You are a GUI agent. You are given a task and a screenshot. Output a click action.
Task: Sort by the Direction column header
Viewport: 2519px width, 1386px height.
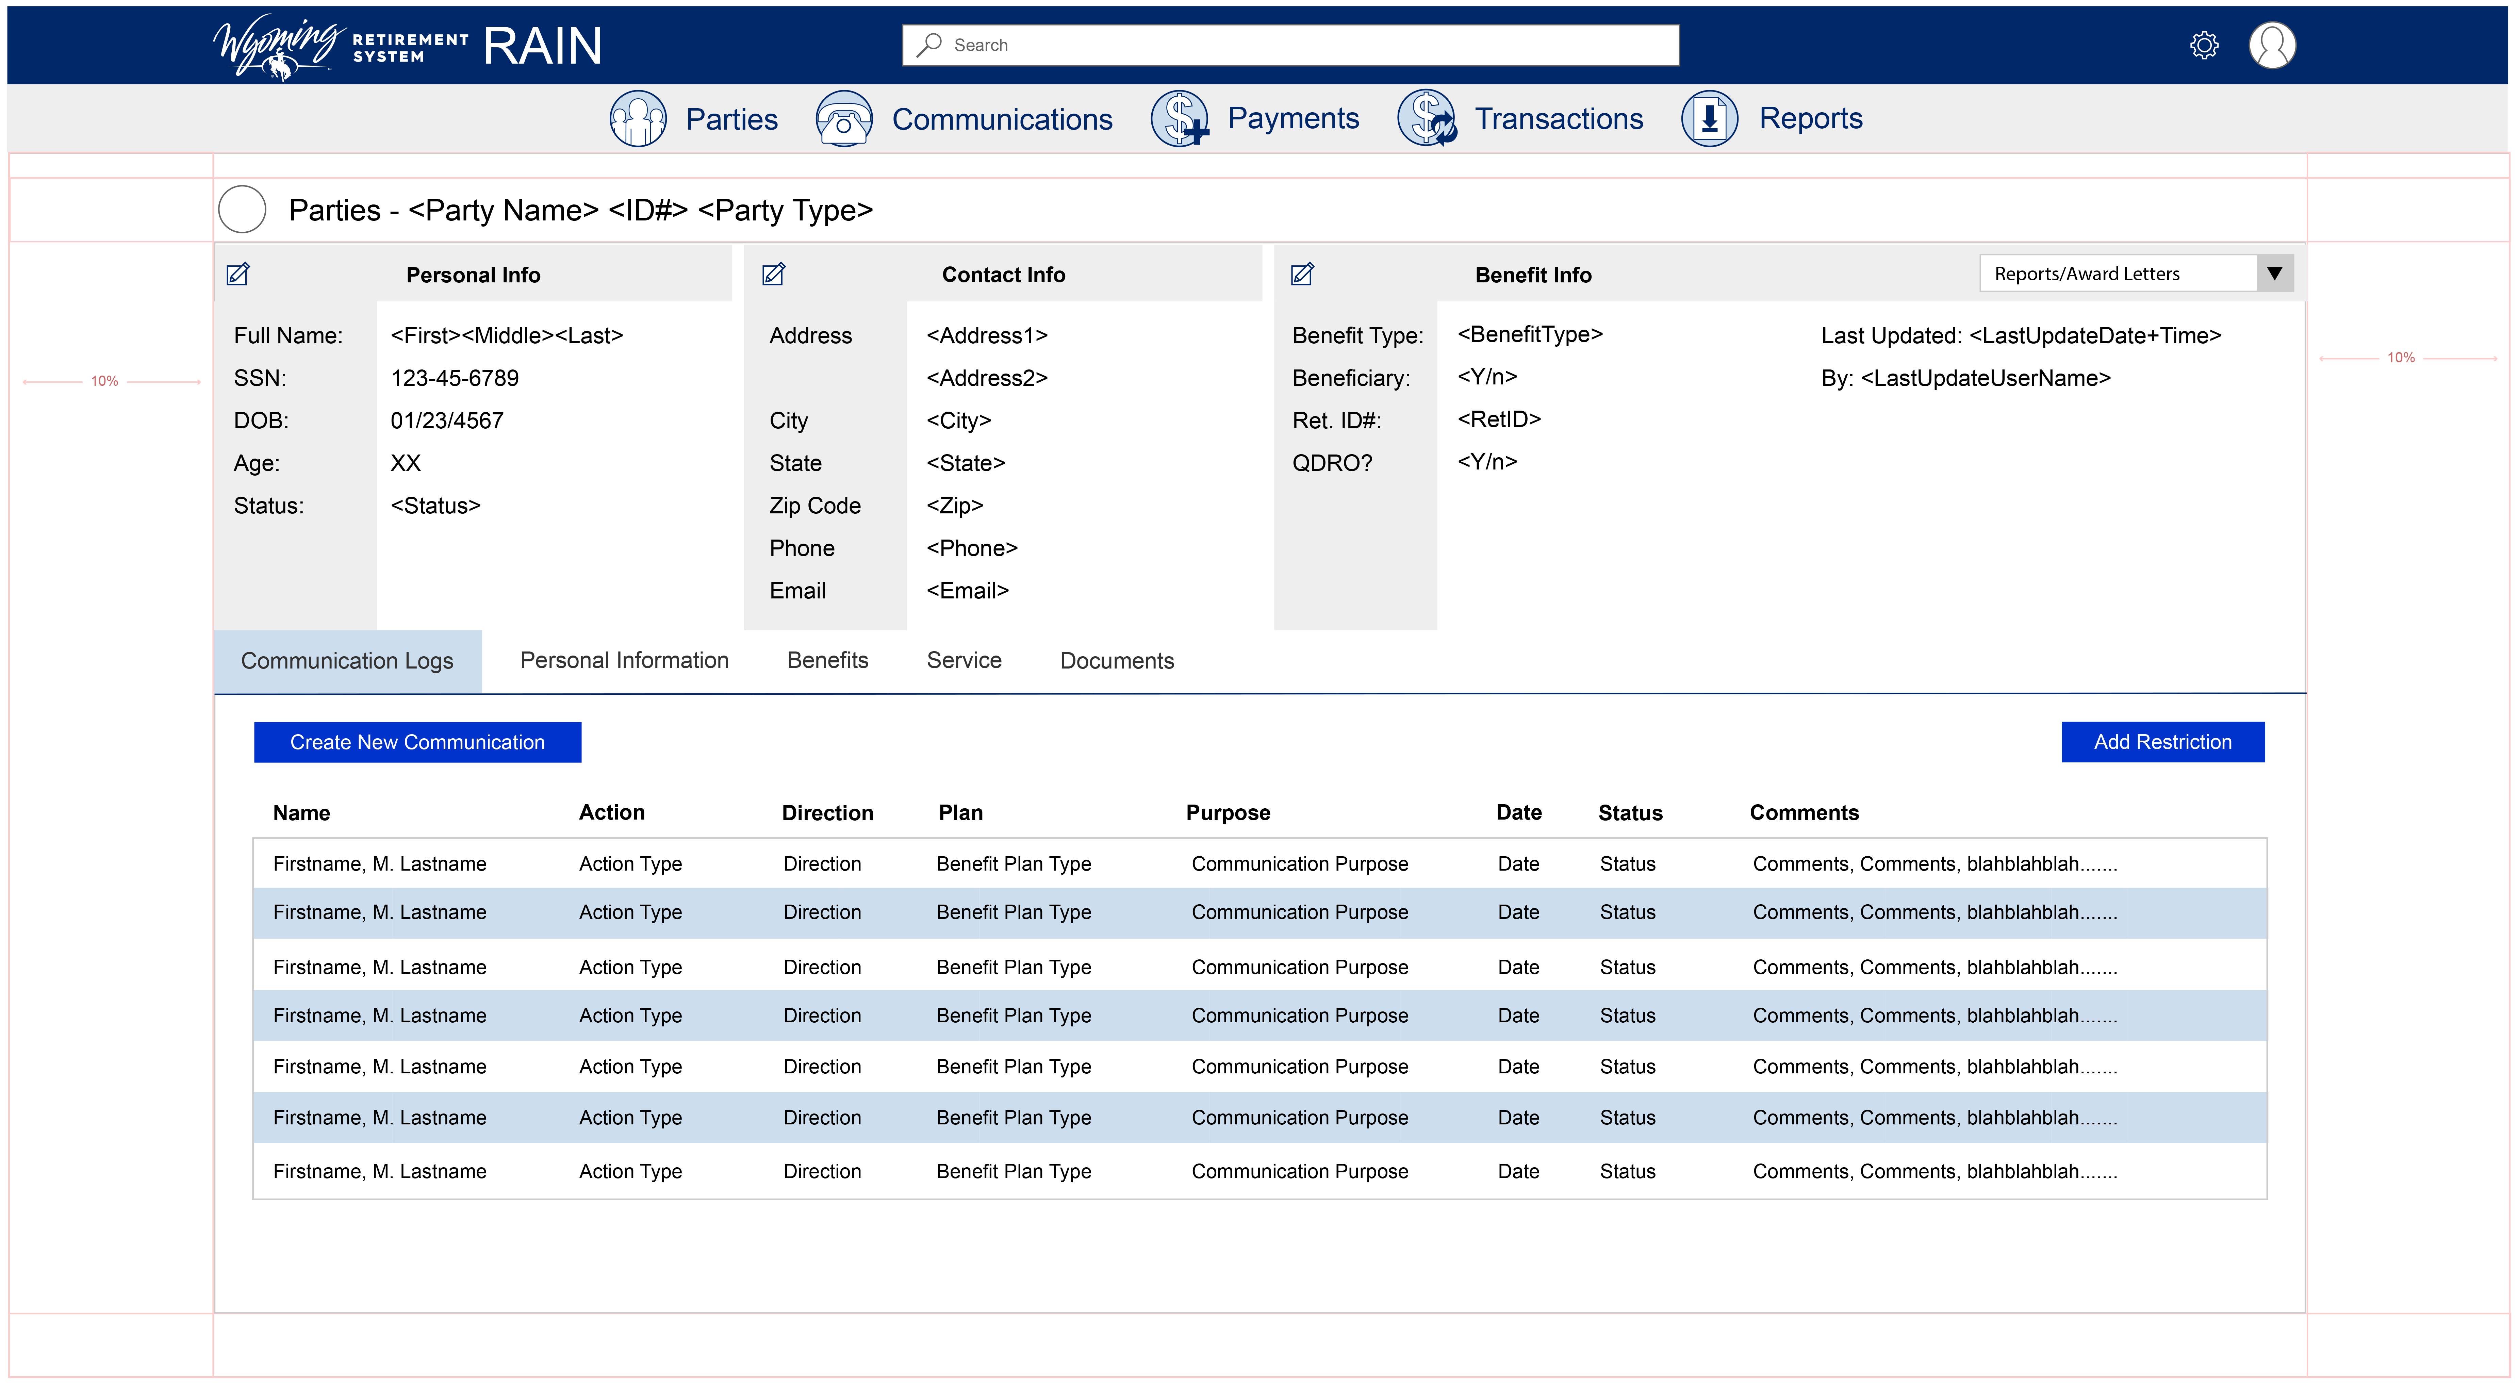pos(827,813)
